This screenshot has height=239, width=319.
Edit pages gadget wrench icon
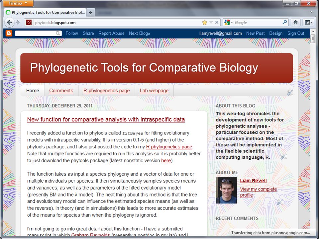(x=290, y=93)
